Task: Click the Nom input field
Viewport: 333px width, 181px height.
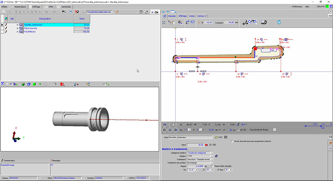Action: pyautogui.click(x=190, y=137)
